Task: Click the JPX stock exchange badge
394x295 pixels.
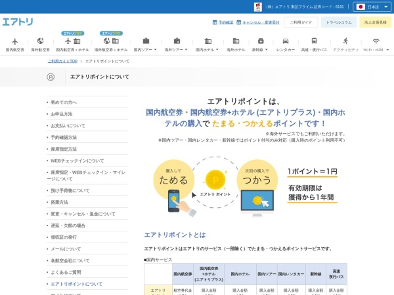Action: coord(258,7)
